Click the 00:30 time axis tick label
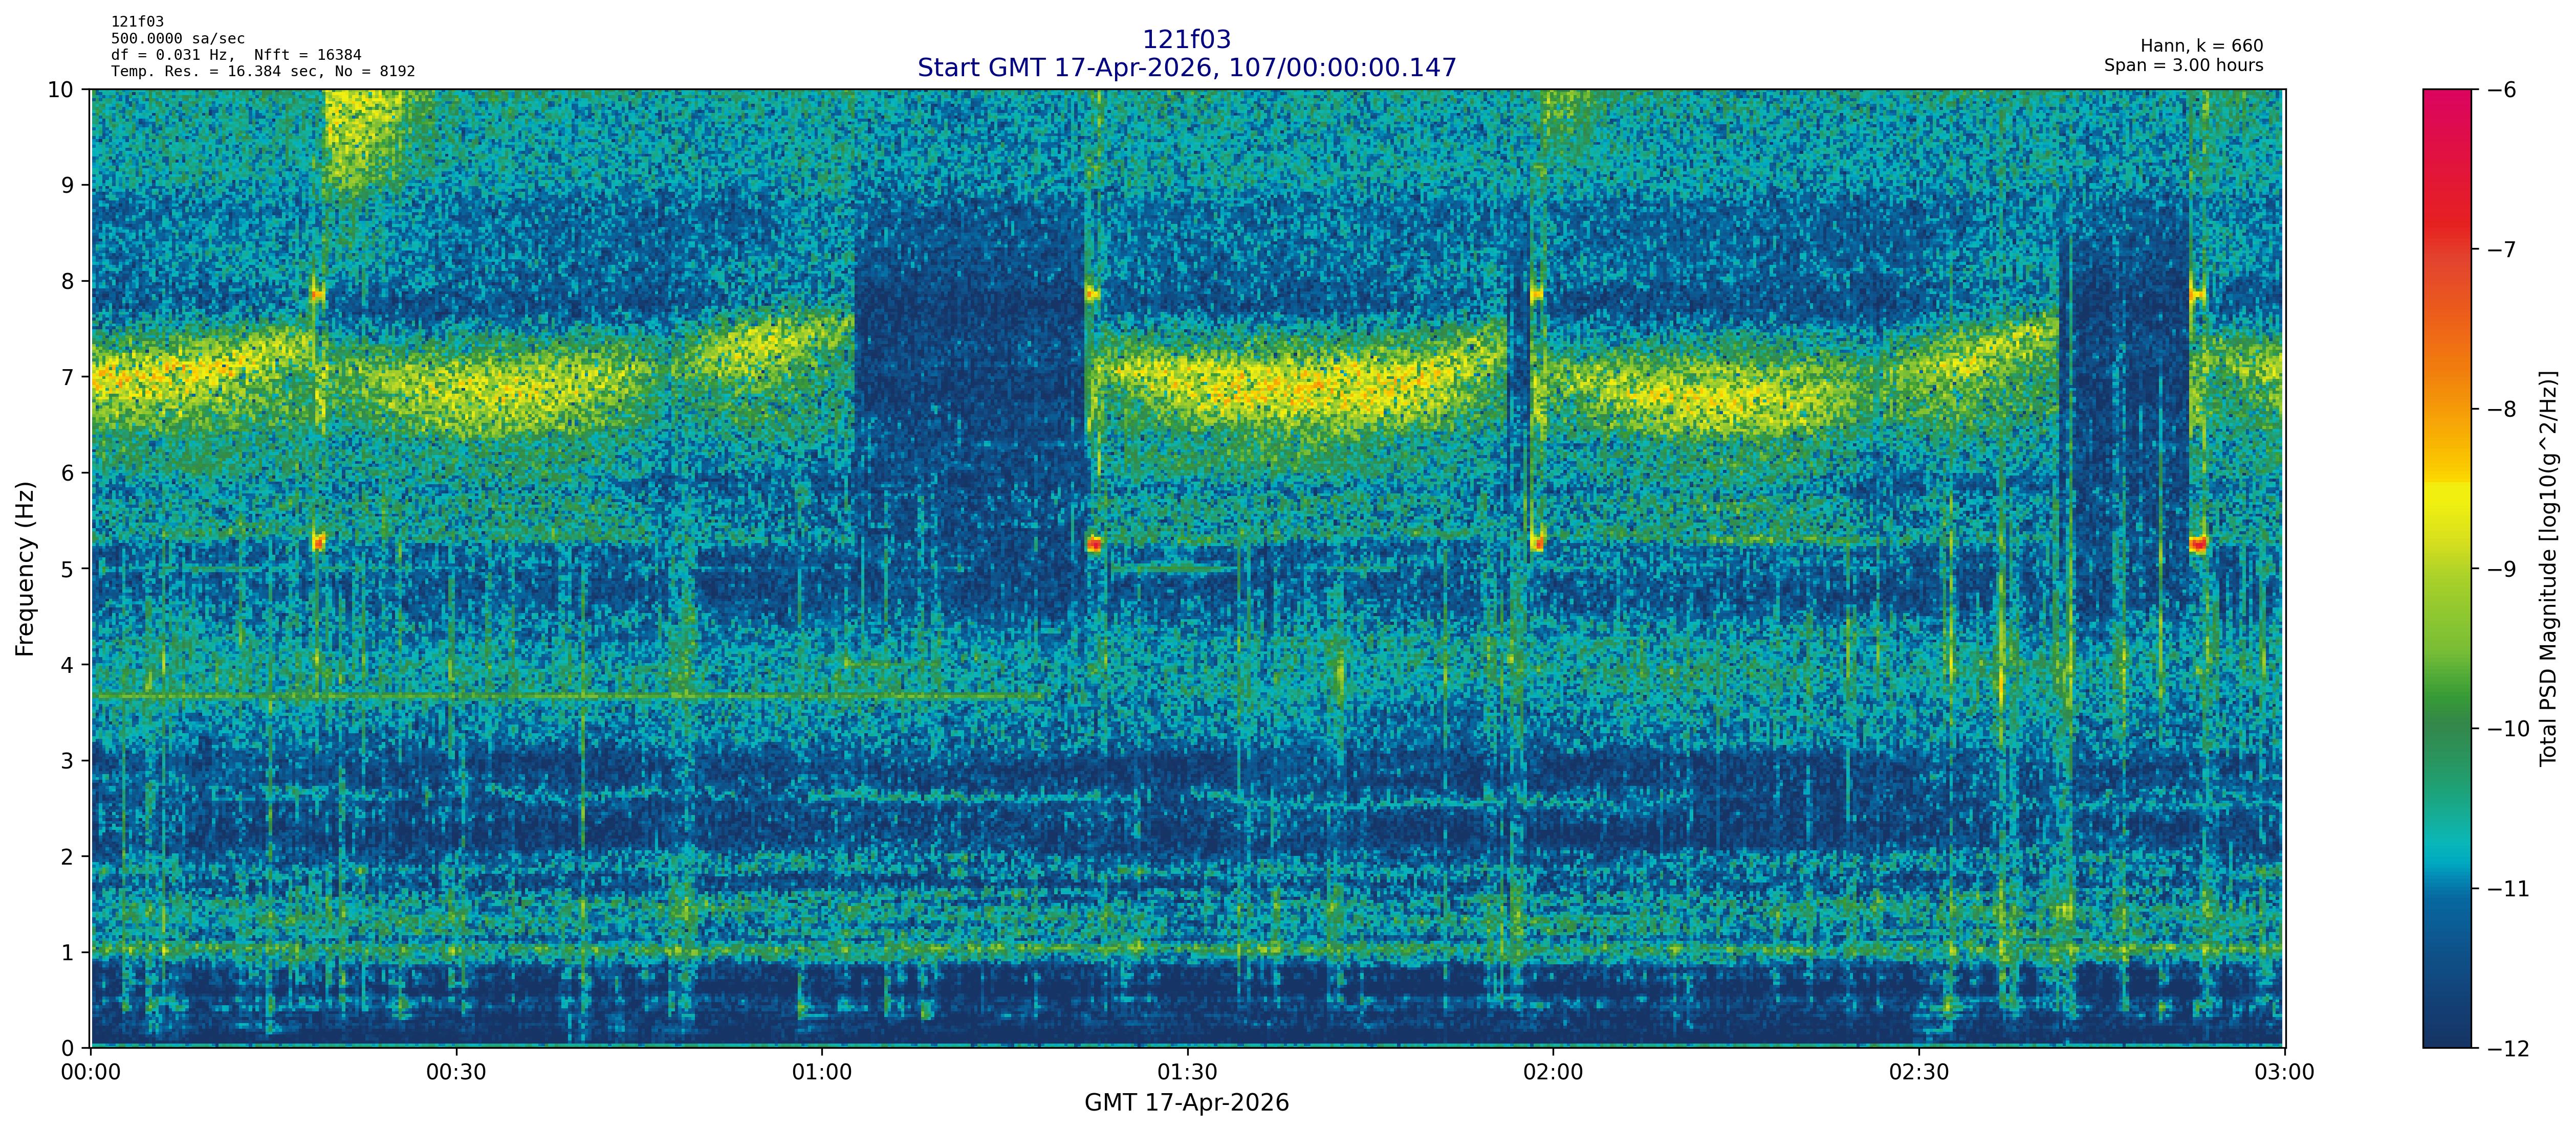2576x1131 pixels. point(456,1073)
